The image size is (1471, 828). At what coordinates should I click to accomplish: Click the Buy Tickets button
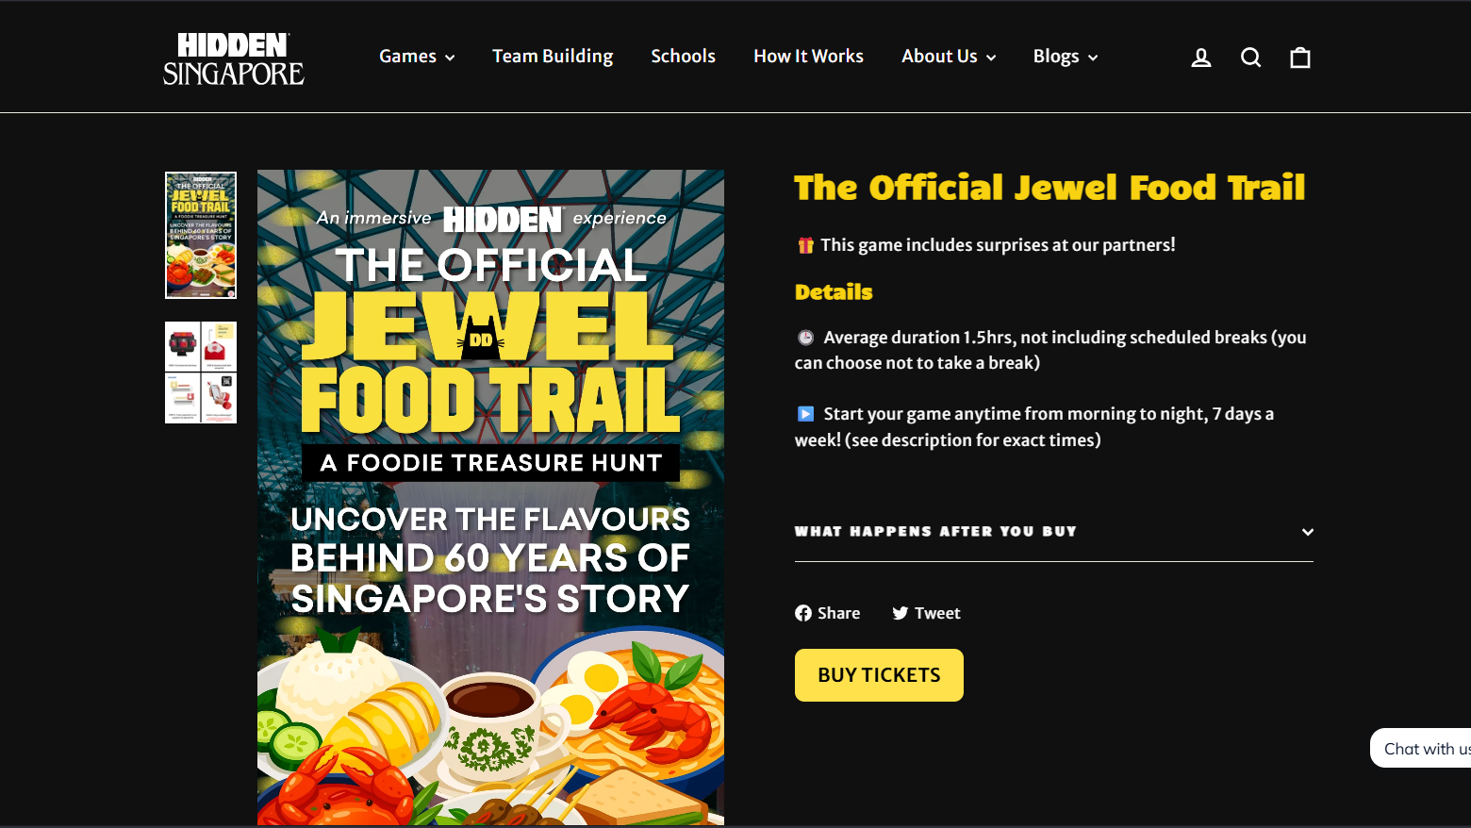[x=879, y=675]
